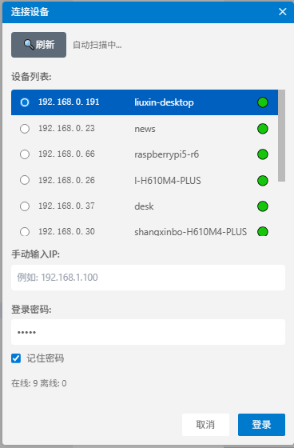This screenshot has height=448, width=294.
Task: Select the shangxinbo-H610M4-PLUS device name
Action: click(191, 231)
